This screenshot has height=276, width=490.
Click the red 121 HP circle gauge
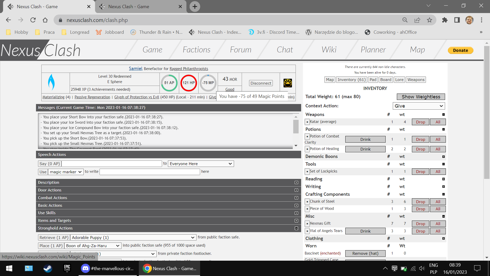pos(189,83)
